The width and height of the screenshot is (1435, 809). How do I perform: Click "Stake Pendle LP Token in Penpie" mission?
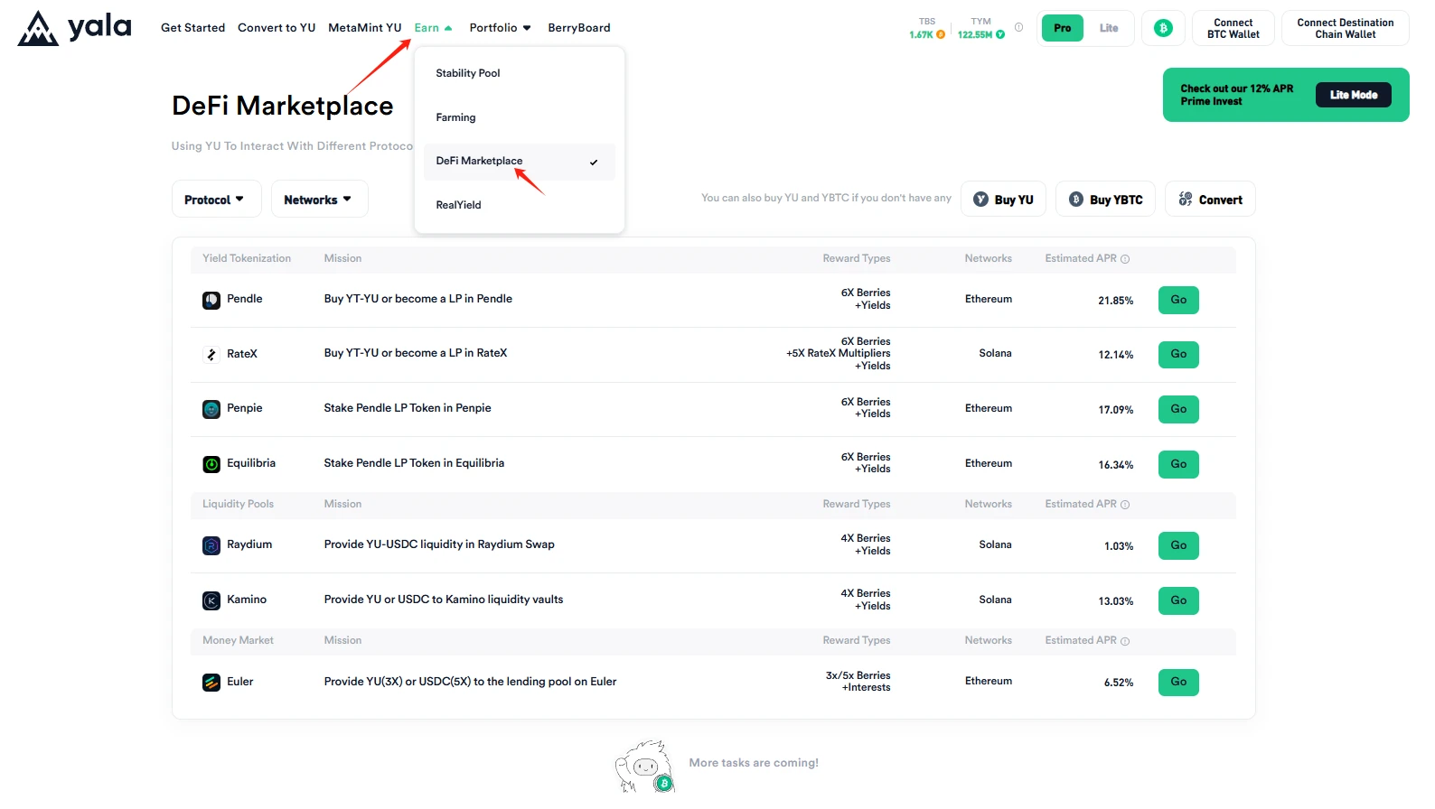(408, 408)
